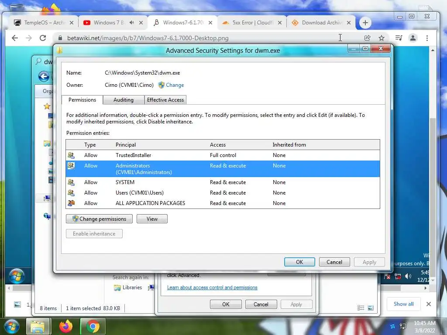
Task: Click the Change owner link
Action: click(175, 85)
